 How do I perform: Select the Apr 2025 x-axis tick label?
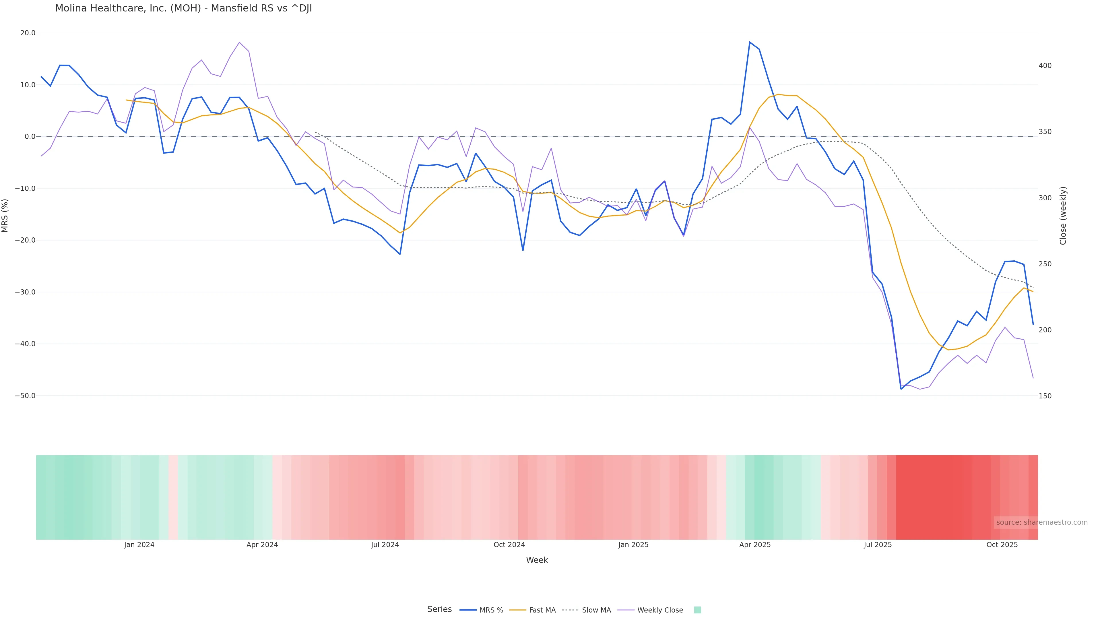(755, 545)
